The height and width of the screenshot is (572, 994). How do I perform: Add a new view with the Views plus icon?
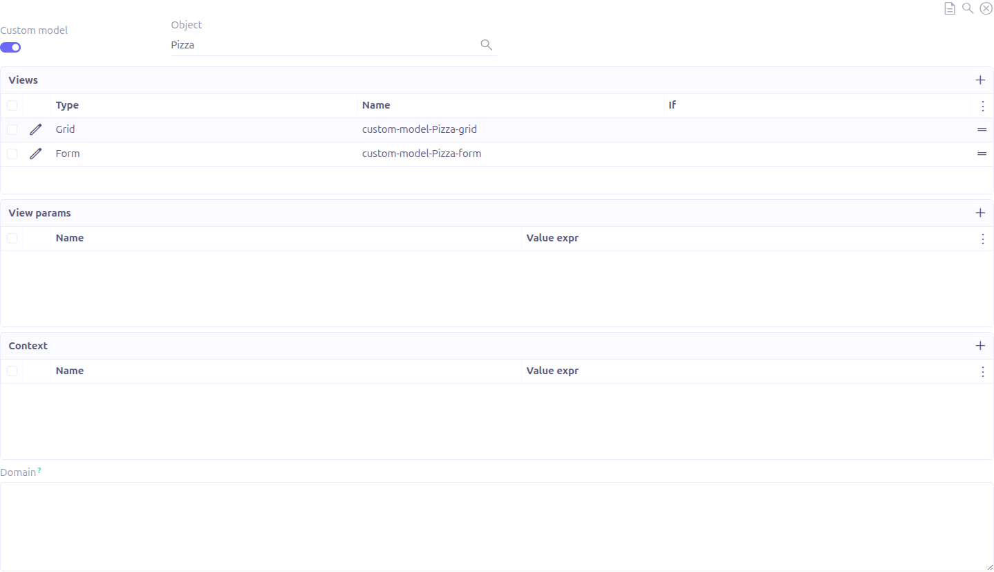click(x=980, y=80)
